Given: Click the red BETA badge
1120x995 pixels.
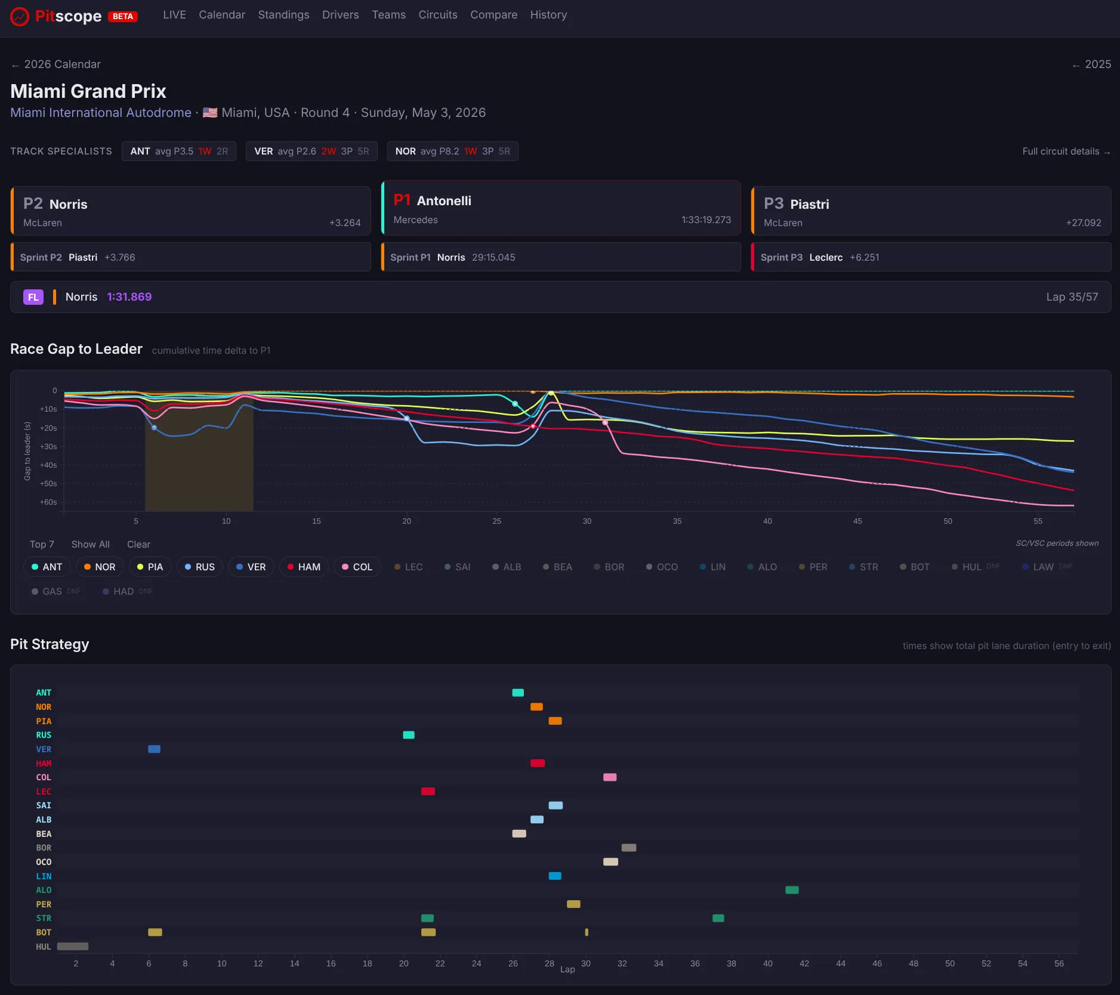Looking at the screenshot, I should tap(123, 16).
